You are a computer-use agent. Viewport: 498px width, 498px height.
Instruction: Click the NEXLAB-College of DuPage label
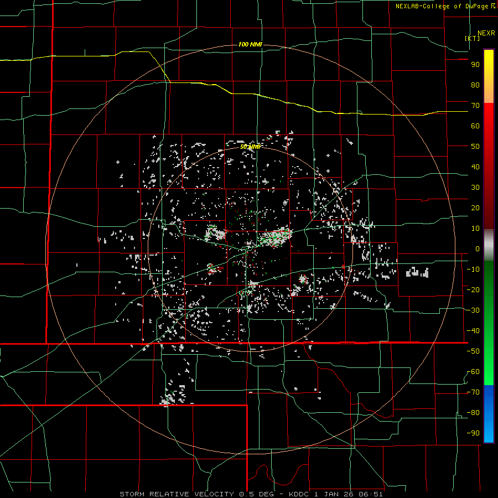point(445,6)
